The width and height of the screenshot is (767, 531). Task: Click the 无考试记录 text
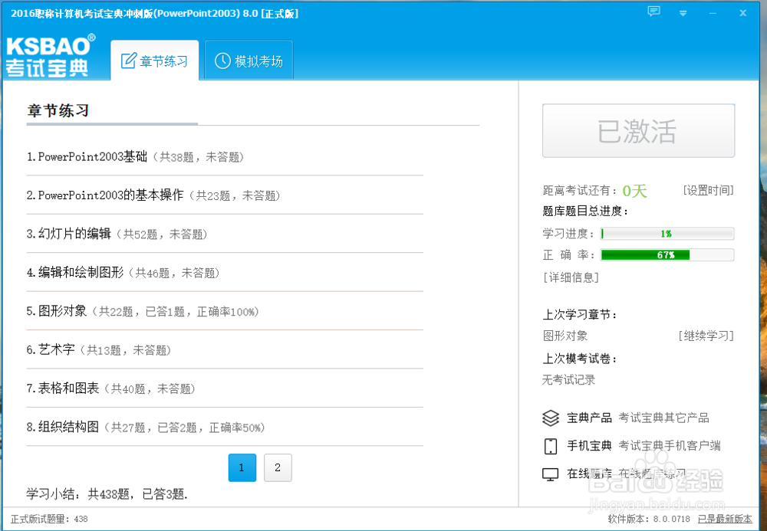568,379
